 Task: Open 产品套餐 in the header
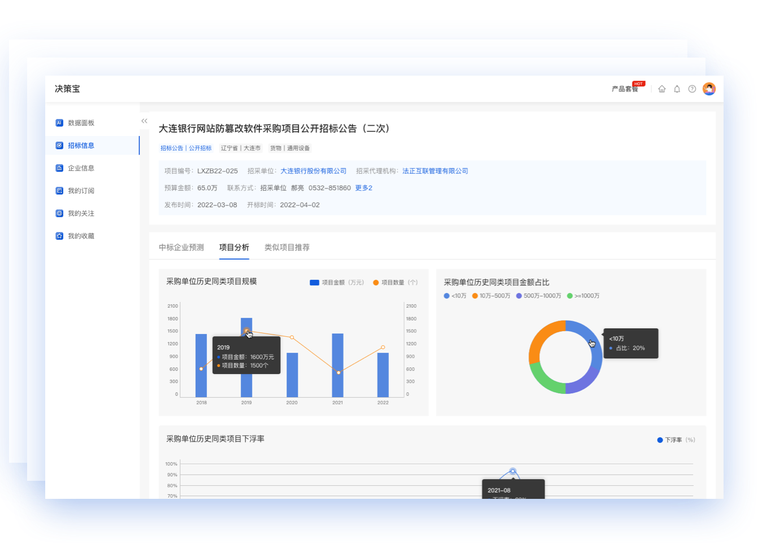click(625, 89)
